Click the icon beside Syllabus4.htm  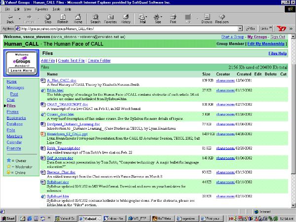pyautogui.click(x=43, y=196)
